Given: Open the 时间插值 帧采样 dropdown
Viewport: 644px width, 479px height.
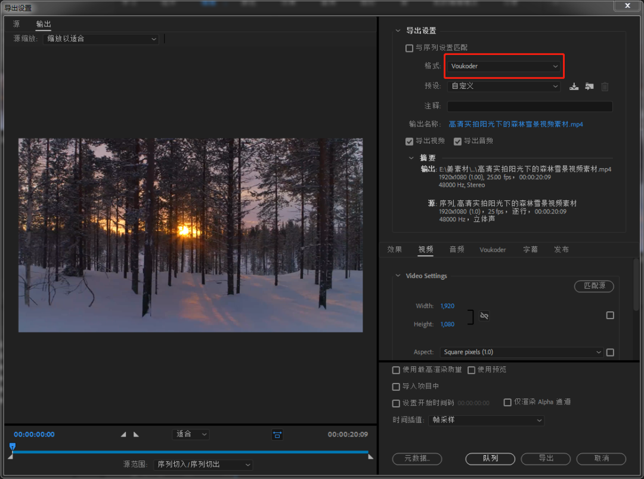Looking at the screenshot, I should tap(486, 420).
